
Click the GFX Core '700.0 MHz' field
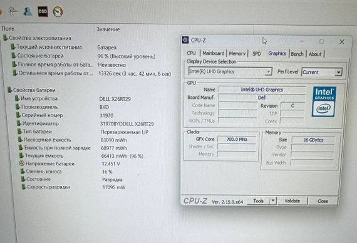coord(237,139)
